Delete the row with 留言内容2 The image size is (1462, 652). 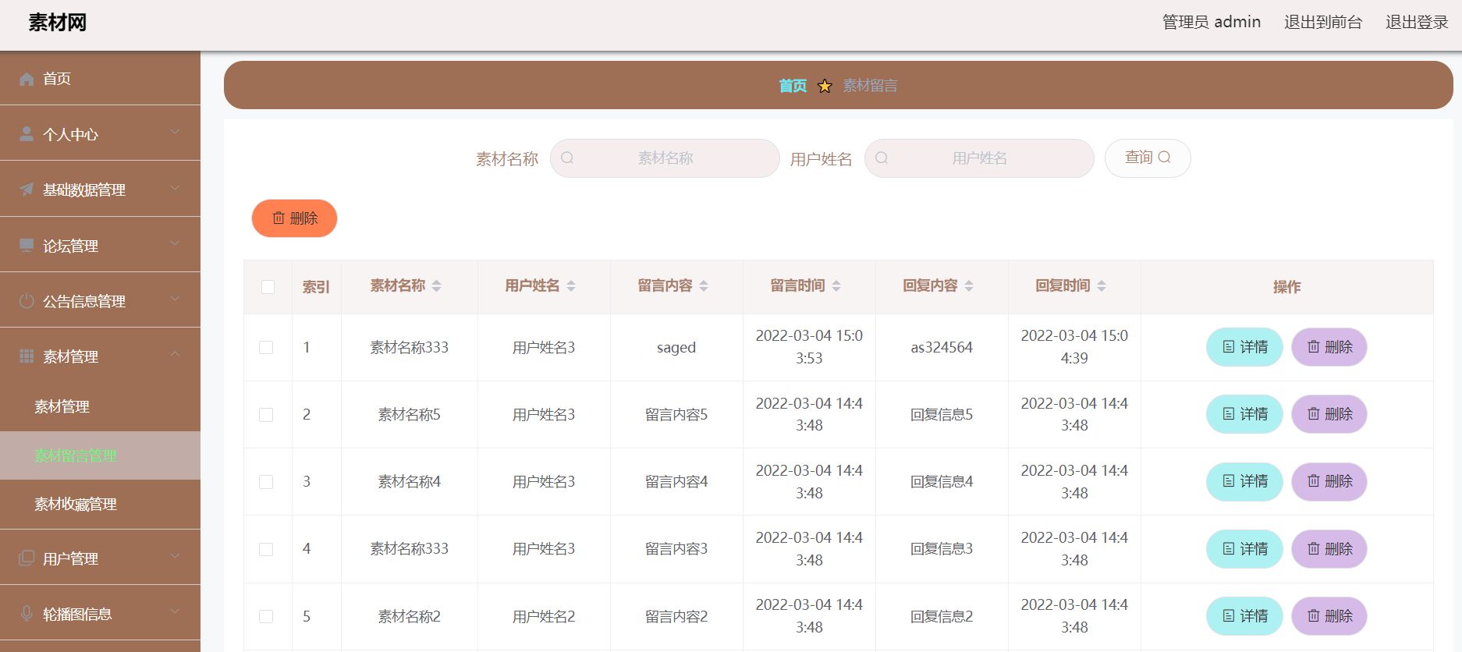click(1329, 616)
